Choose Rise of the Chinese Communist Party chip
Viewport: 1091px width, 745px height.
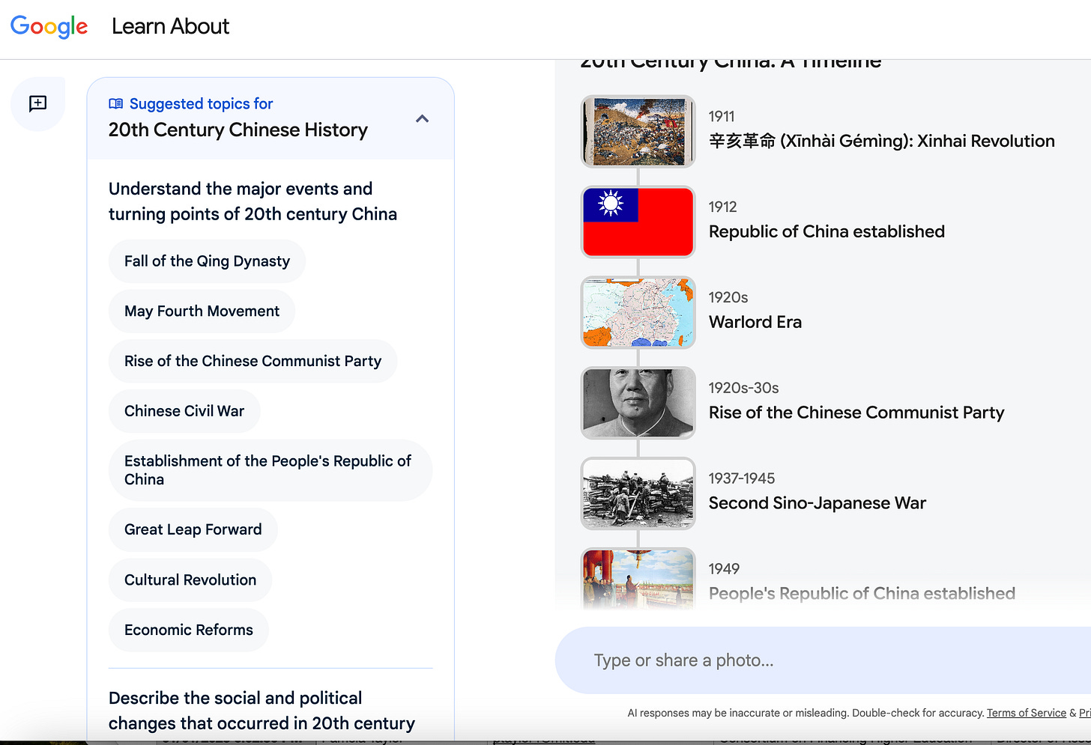click(x=253, y=362)
